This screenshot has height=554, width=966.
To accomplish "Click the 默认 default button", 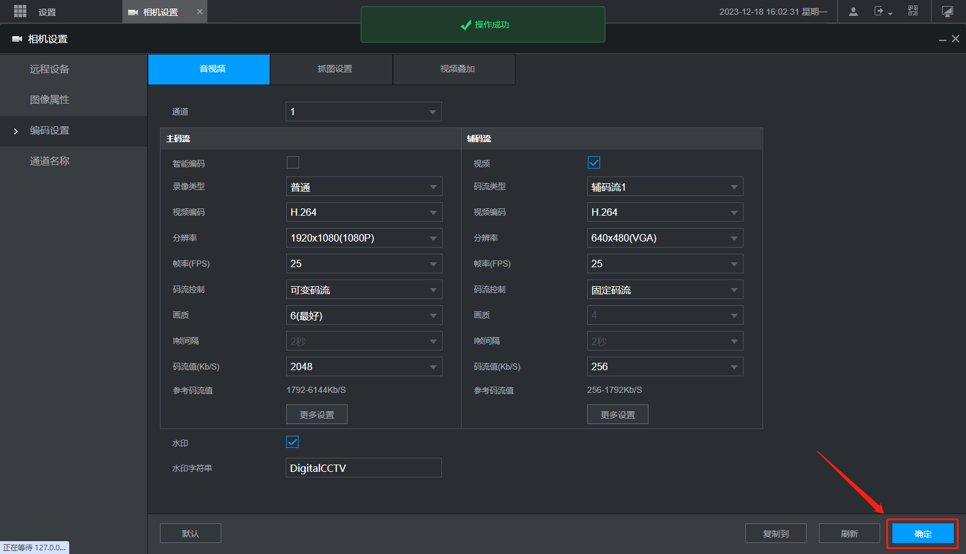I will (x=191, y=534).
